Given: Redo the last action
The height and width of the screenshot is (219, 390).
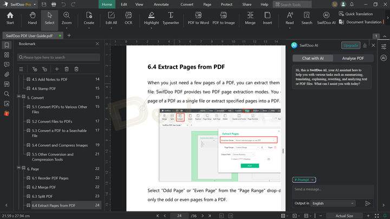Looking at the screenshot, I should pyautogui.click(x=73, y=4).
